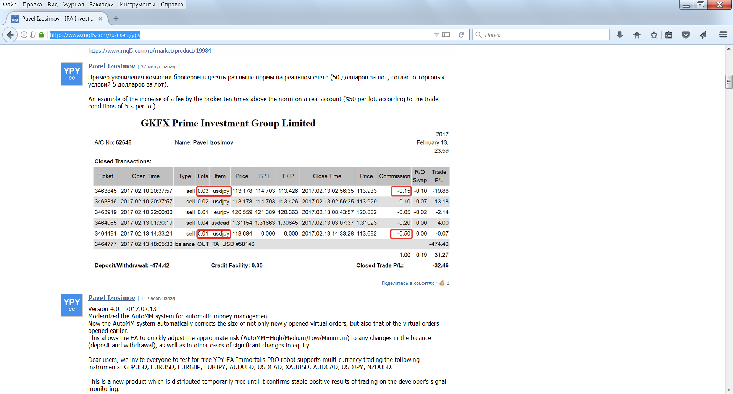733x394 pixels.
Task: Focus the Поиск search field
Action: [541, 35]
